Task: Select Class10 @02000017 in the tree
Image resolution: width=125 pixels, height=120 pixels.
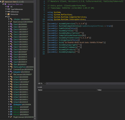Action: pos(21,29)
